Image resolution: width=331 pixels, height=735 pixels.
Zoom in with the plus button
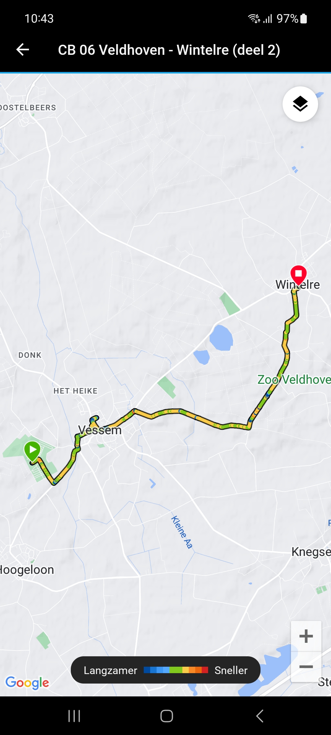coord(306,636)
